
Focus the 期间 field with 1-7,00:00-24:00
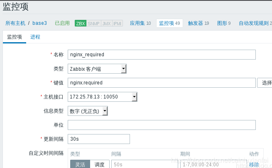click(213, 164)
